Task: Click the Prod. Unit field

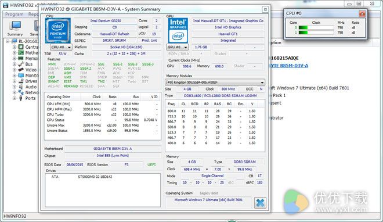Action: pyautogui.click(x=149, y=41)
